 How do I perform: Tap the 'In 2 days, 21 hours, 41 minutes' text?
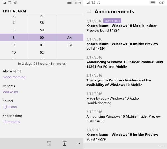[42, 64]
